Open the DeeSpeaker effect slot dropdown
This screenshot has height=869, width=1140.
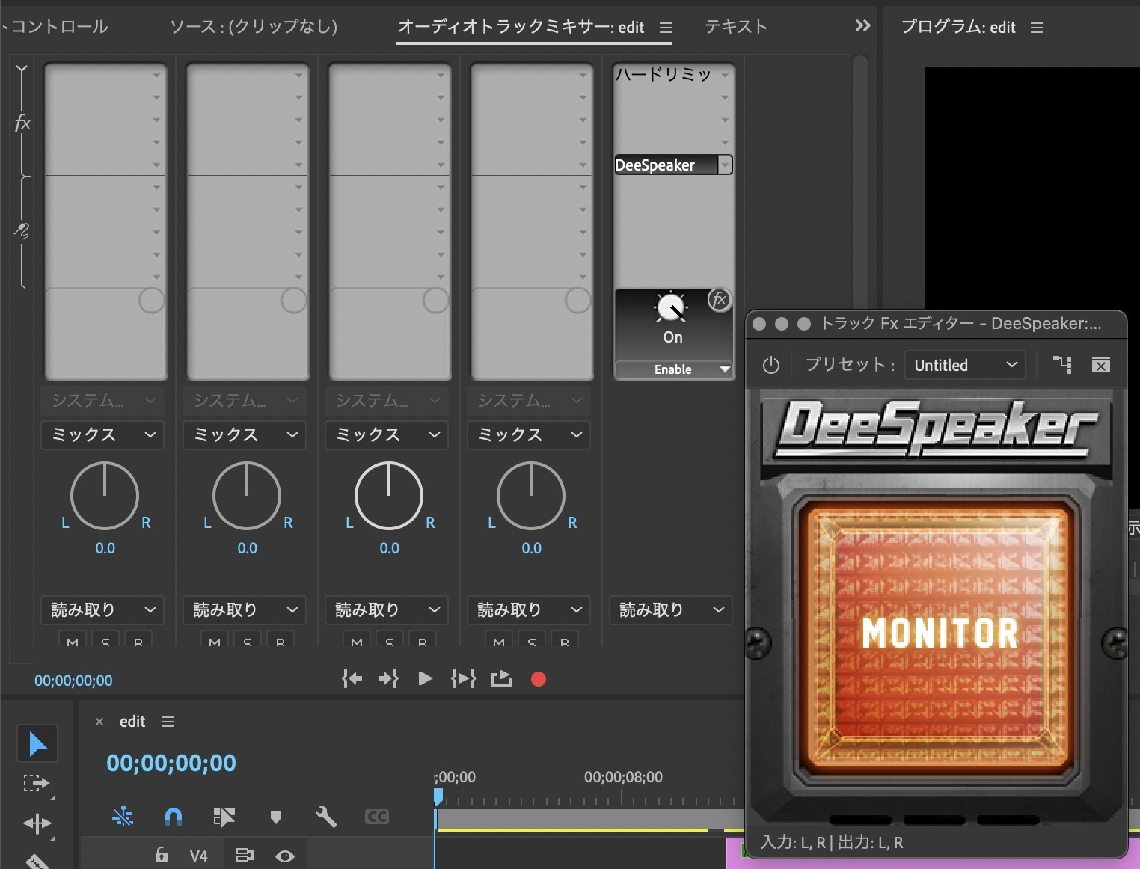coord(725,165)
